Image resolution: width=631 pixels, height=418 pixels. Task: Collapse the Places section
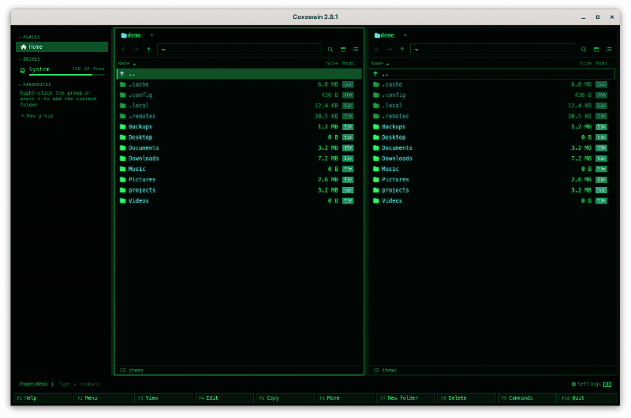pos(20,37)
